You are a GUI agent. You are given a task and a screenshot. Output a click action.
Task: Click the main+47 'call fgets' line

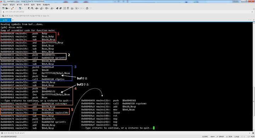pos(33,79)
